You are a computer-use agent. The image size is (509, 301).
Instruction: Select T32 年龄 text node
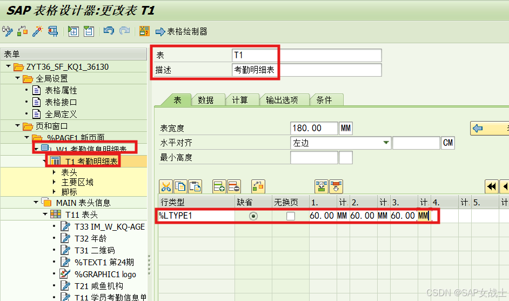pyautogui.click(x=91, y=238)
